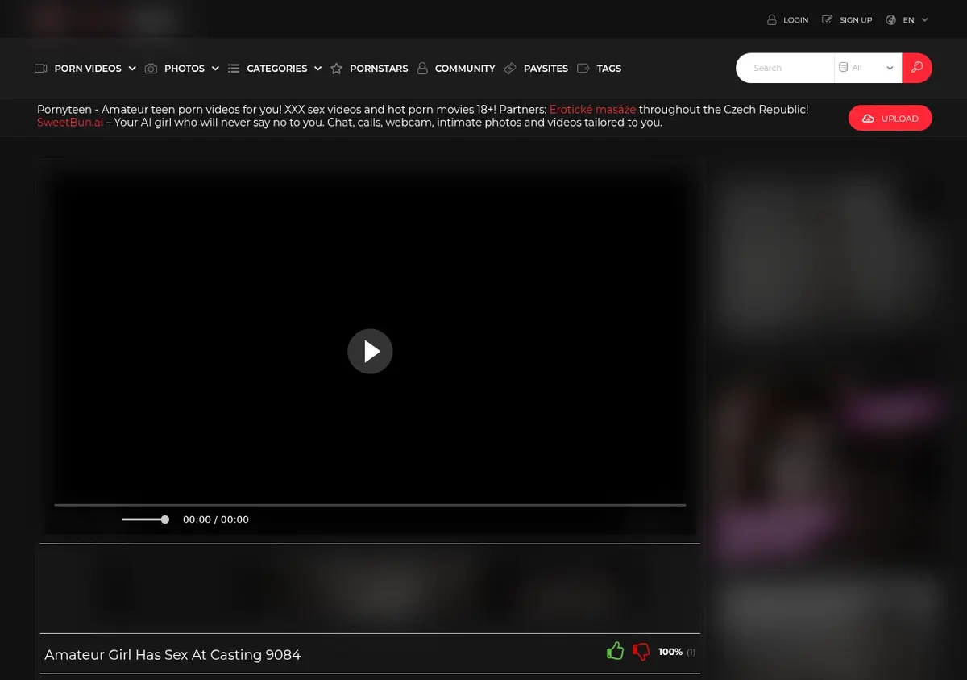Click the camera icon beside Photos

[151, 69]
